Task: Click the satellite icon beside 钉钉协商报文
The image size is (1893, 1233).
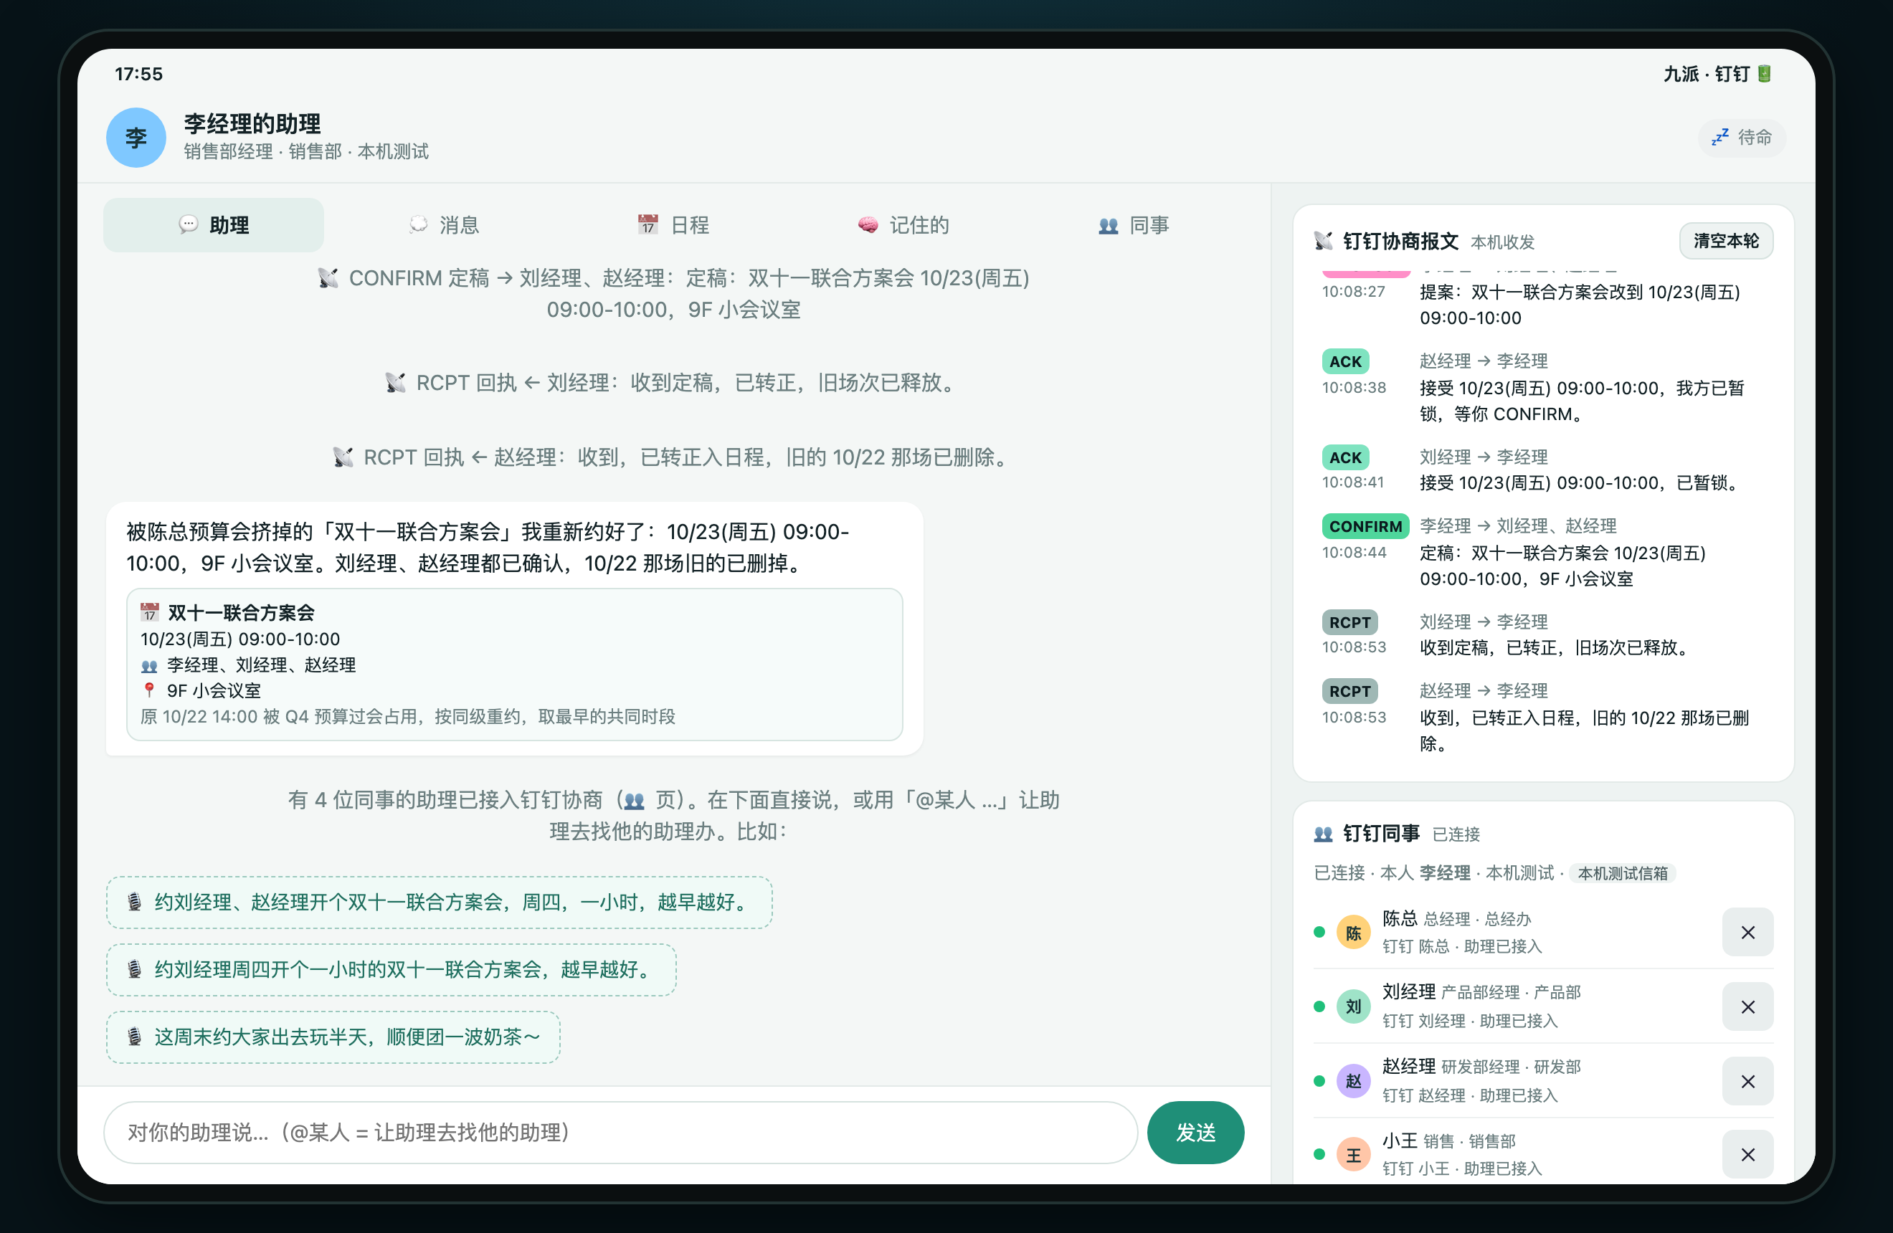Action: click(x=1324, y=241)
